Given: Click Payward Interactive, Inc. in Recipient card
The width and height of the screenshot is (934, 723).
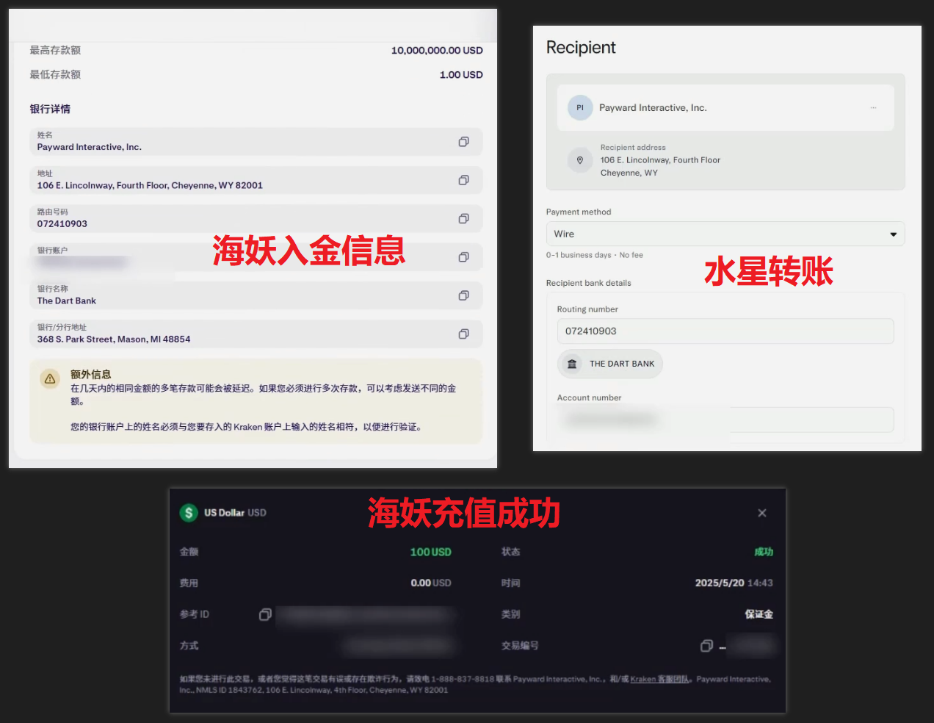Looking at the screenshot, I should [x=653, y=108].
